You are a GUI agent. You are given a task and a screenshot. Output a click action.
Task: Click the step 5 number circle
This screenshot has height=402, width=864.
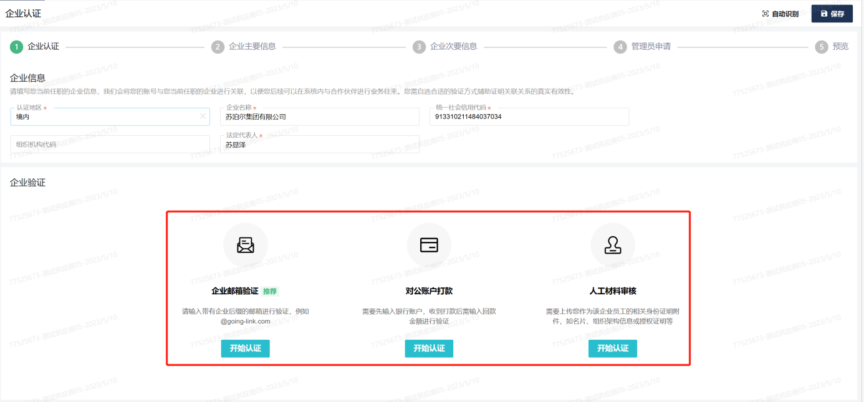tap(822, 47)
